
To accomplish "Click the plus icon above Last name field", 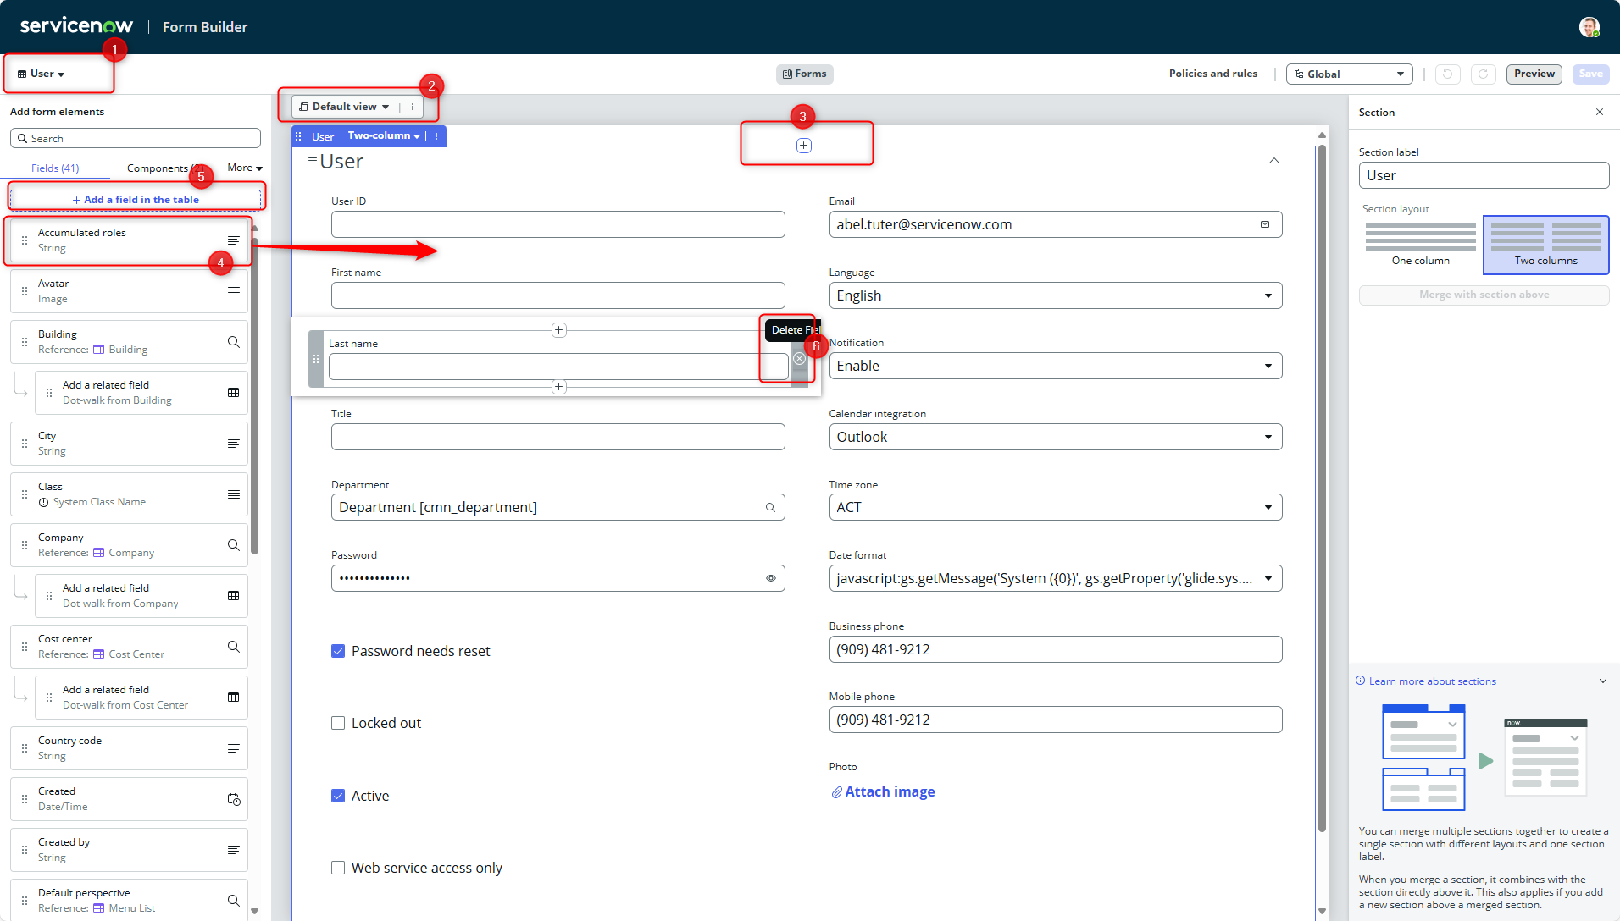I will 559,330.
